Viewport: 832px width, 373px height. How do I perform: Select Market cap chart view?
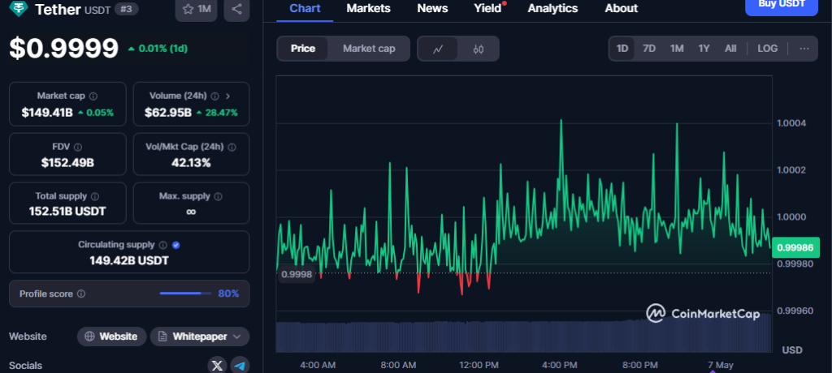tap(369, 49)
